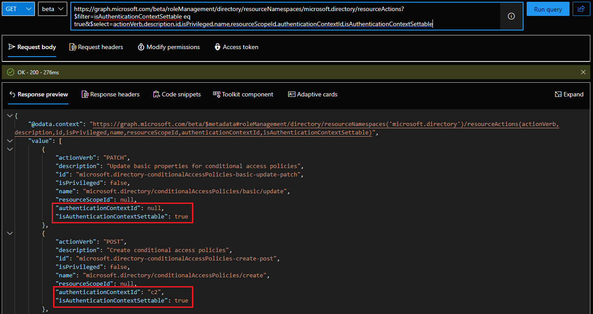Expand the response viewer
593x314 pixels.
pyautogui.click(x=569, y=94)
